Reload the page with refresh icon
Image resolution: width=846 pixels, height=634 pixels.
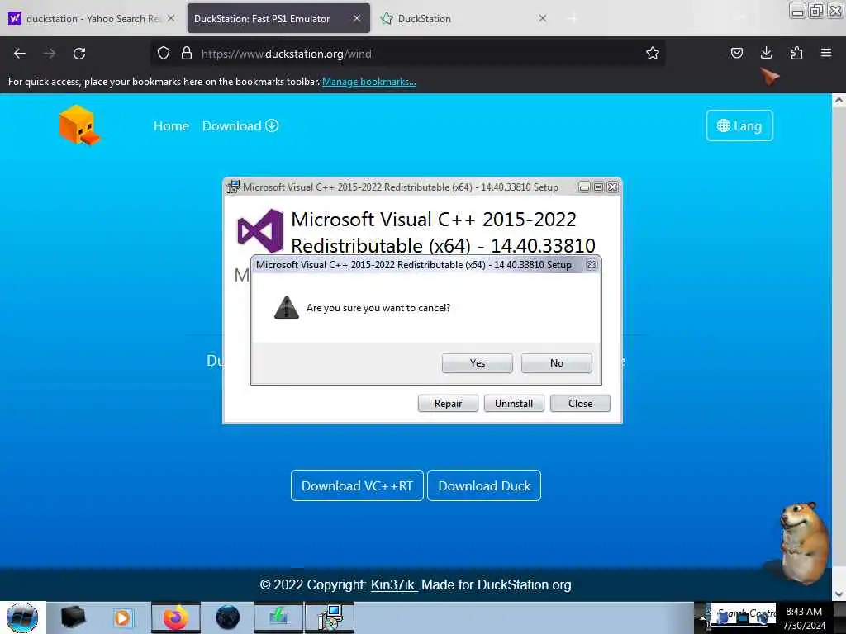click(79, 54)
